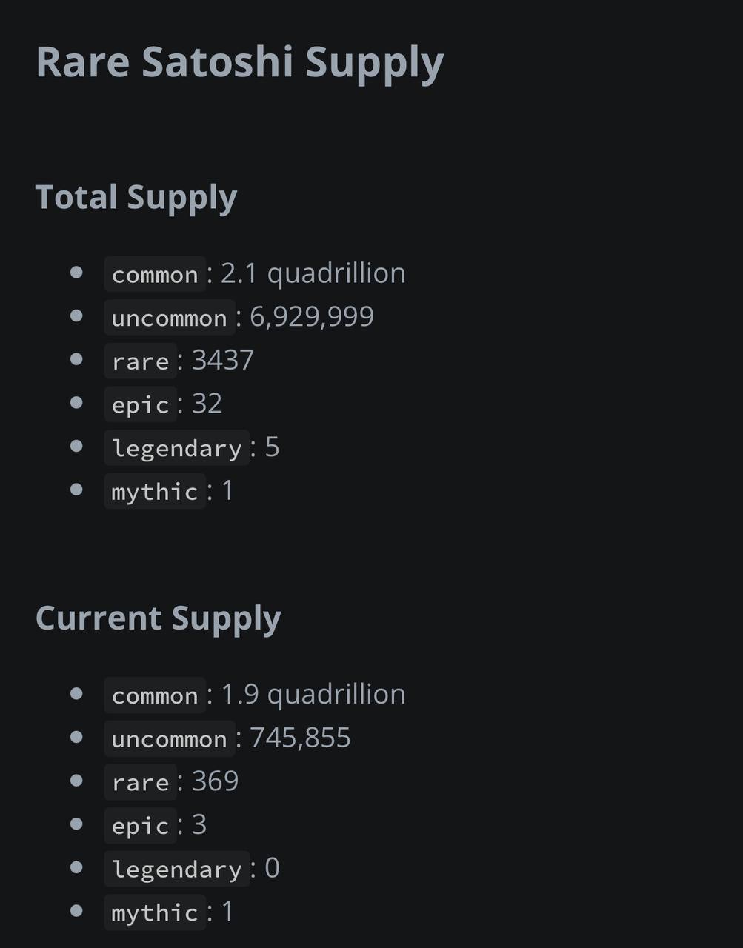The width and height of the screenshot is (743, 948).
Task: Click the Rare Satoshi Supply title
Action: click(240, 63)
